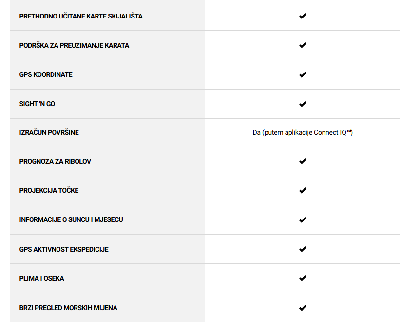The width and height of the screenshot is (402, 329).
Task: Select the GPS koordinate feature label
Action: click(46, 75)
